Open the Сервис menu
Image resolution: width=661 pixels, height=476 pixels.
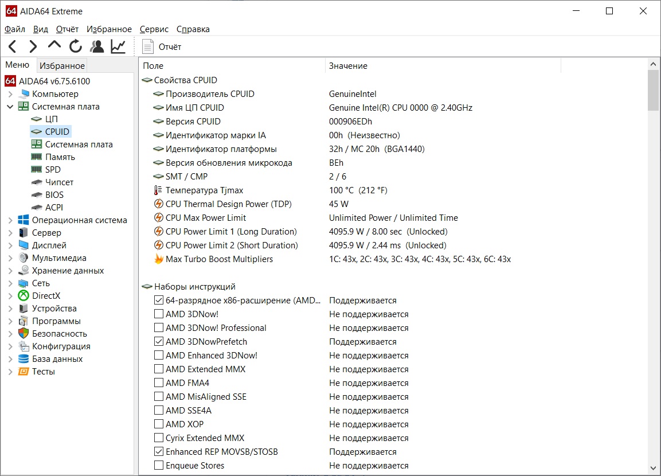(154, 29)
